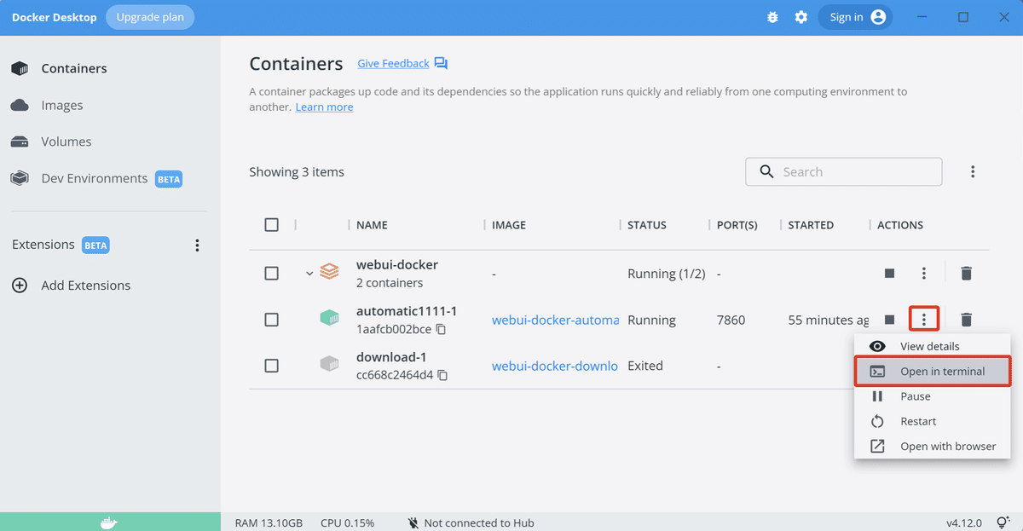Click the Sign in user avatar icon
The width and height of the screenshot is (1023, 531).
(878, 17)
